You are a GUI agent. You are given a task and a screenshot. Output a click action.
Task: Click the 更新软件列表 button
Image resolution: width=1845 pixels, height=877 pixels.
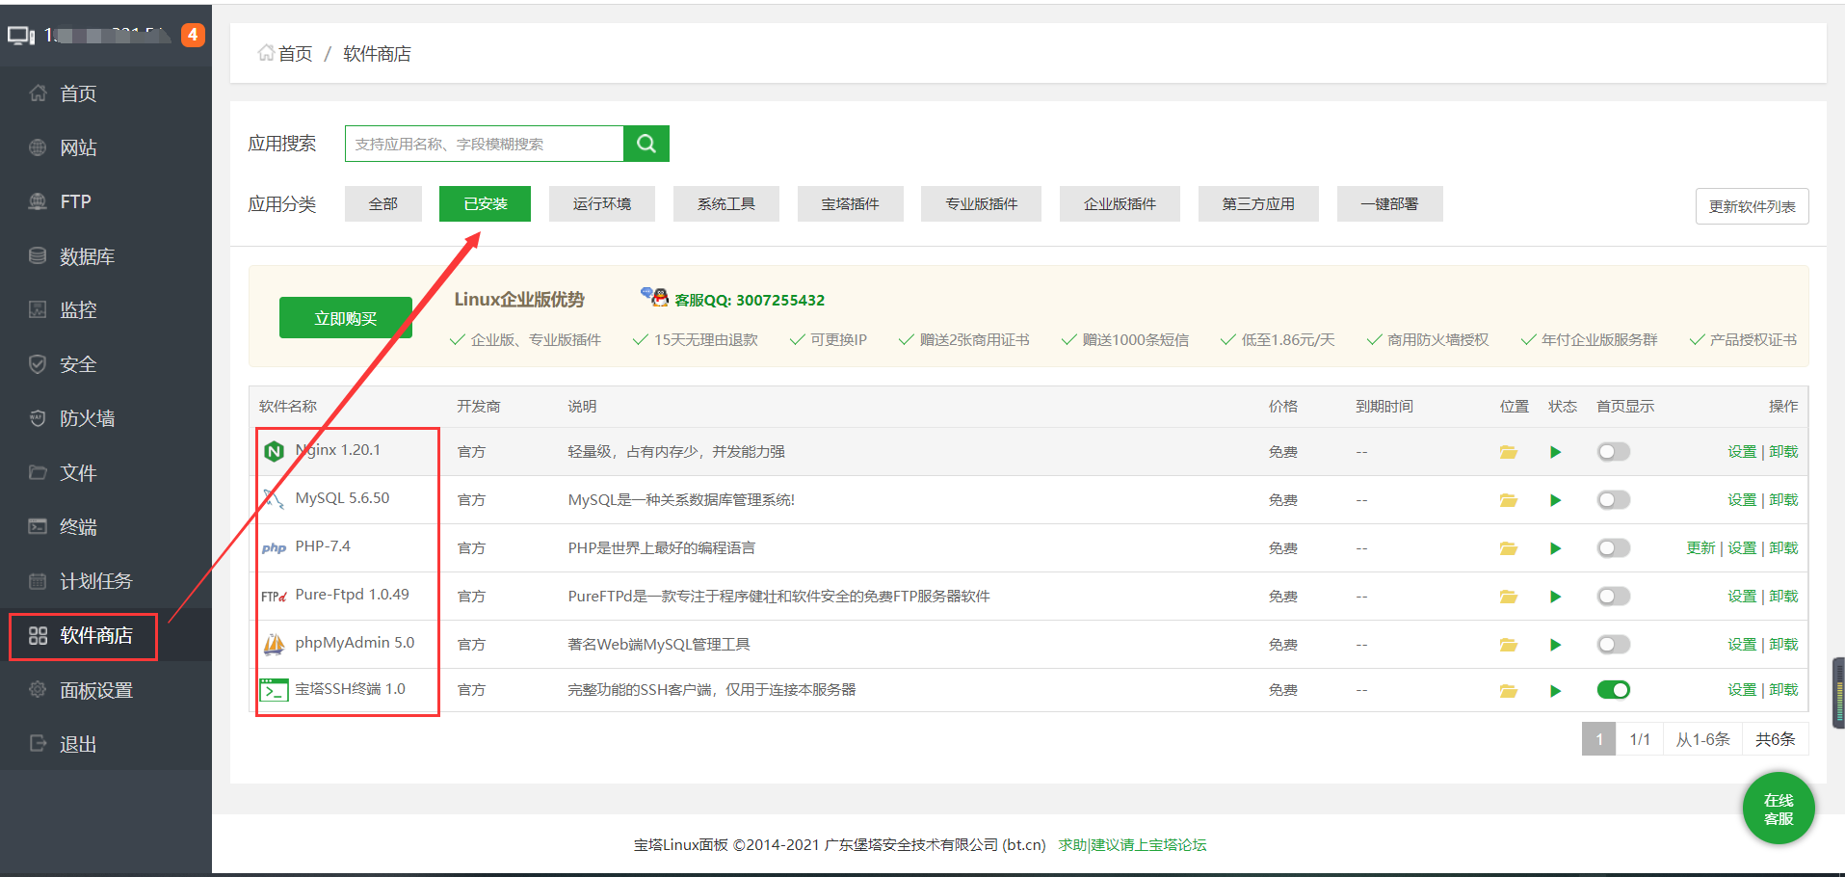click(1752, 206)
